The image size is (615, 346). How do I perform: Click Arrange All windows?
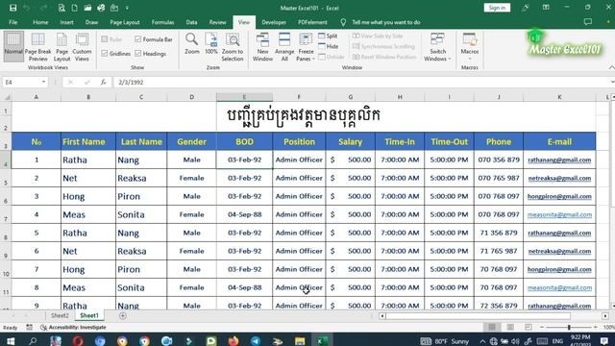click(284, 47)
